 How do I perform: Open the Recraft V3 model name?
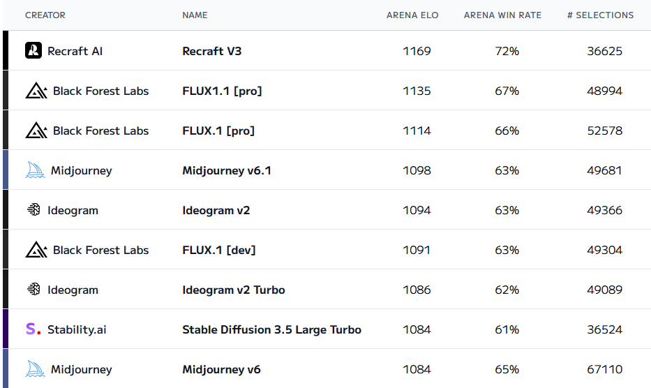211,51
